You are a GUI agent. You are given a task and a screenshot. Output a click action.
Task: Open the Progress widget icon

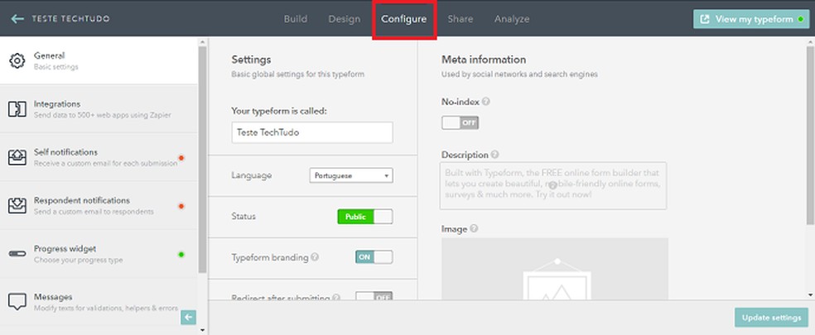[17, 253]
